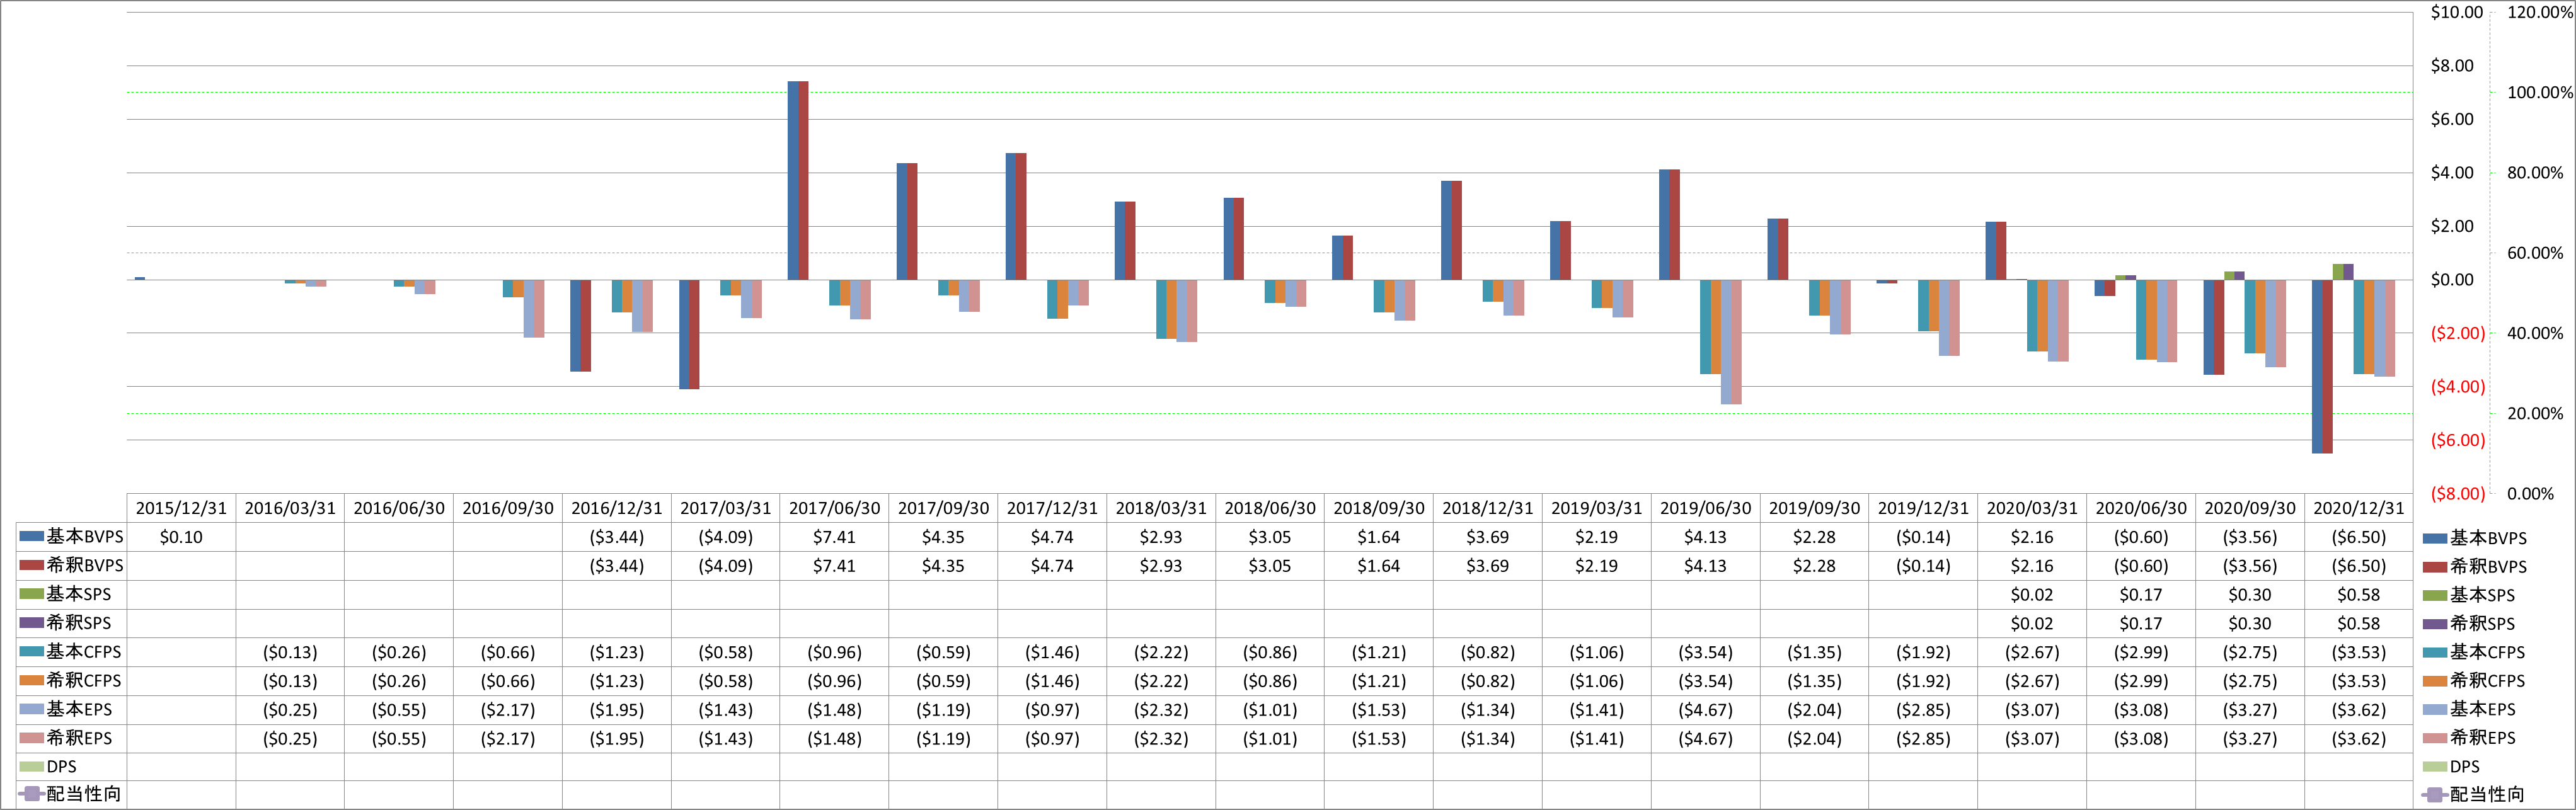Screen dimensions: 2576x810
Task: Select the 2017/09/30 column header
Action: [943, 508]
